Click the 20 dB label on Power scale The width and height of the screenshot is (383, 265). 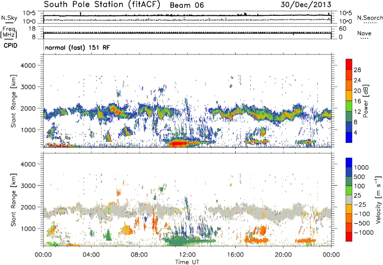pyautogui.click(x=357, y=91)
